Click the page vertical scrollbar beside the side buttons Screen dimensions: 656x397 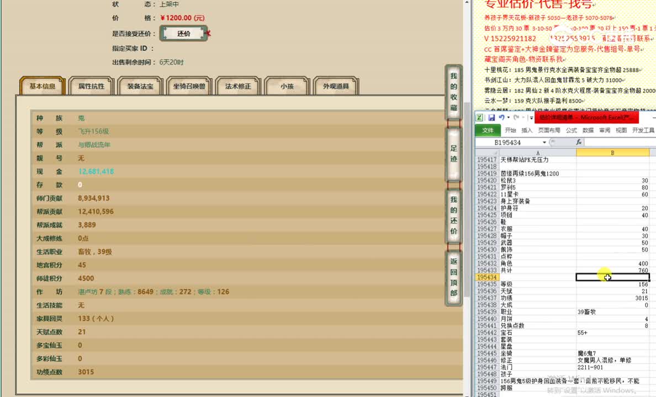coord(467,198)
